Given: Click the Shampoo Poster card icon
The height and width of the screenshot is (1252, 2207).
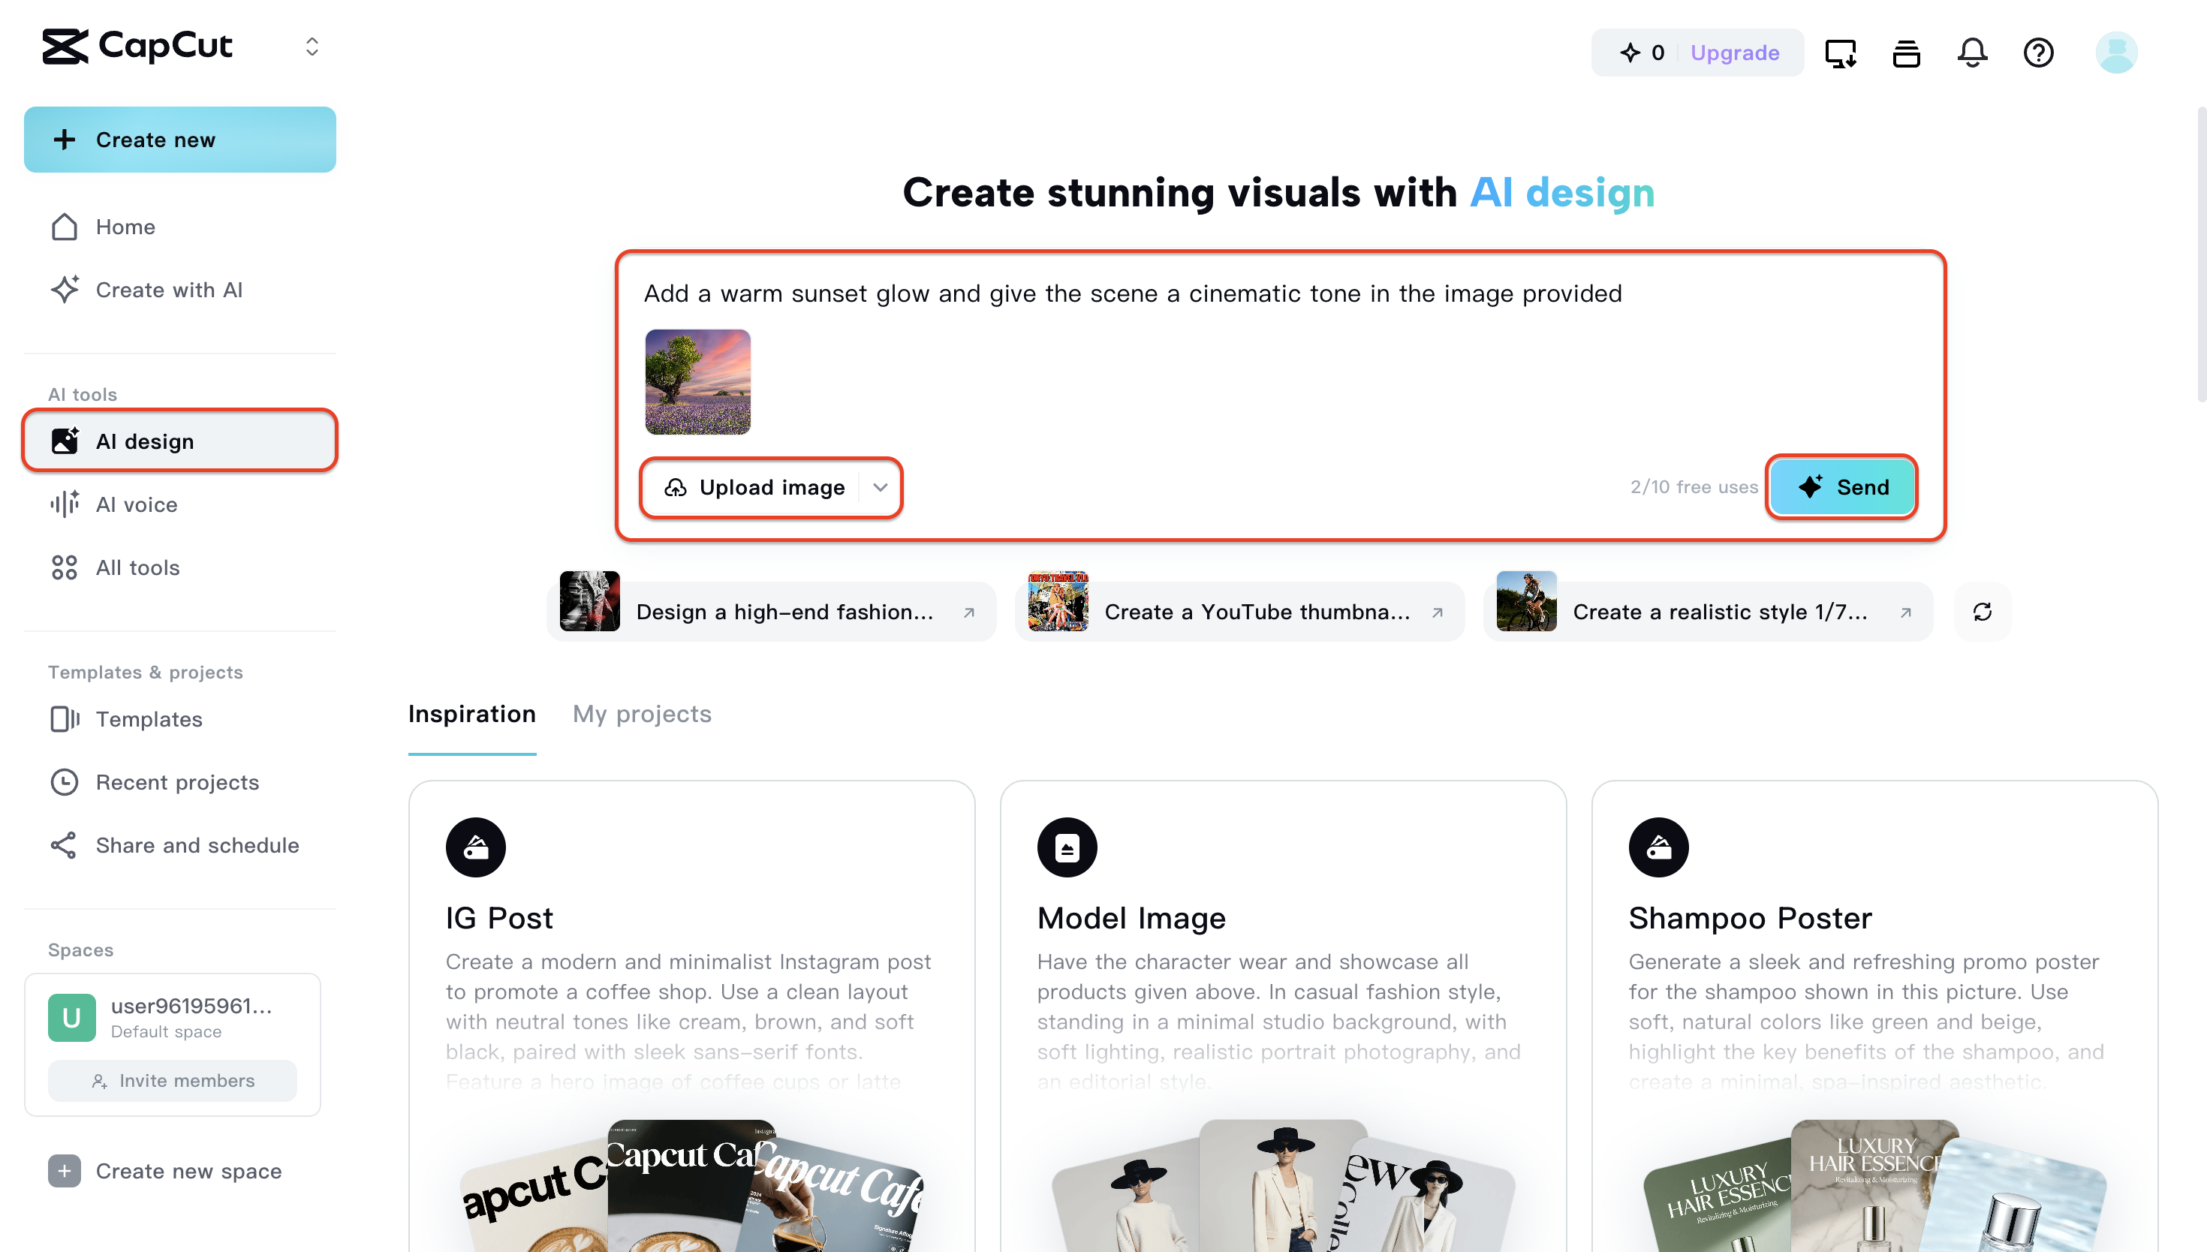Looking at the screenshot, I should point(1658,848).
